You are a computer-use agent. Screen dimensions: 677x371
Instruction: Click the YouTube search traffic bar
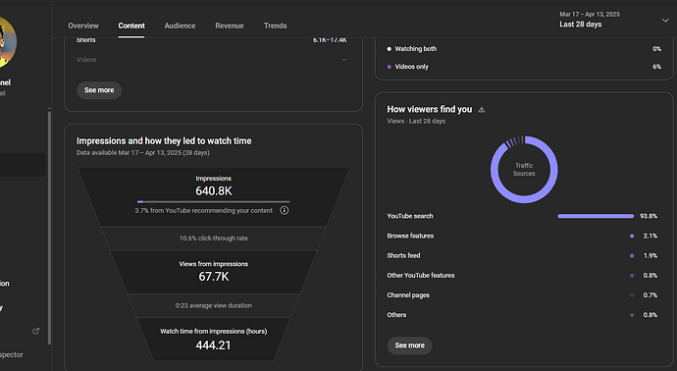click(596, 216)
